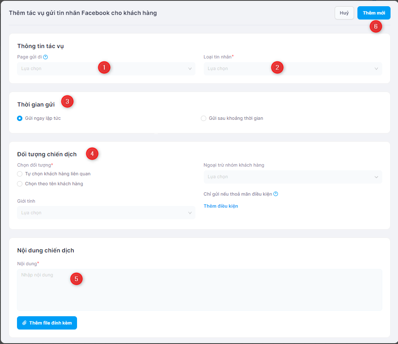Open the Giới tính dropdown
Screen dimensions: 398x344
pyautogui.click(x=106, y=213)
